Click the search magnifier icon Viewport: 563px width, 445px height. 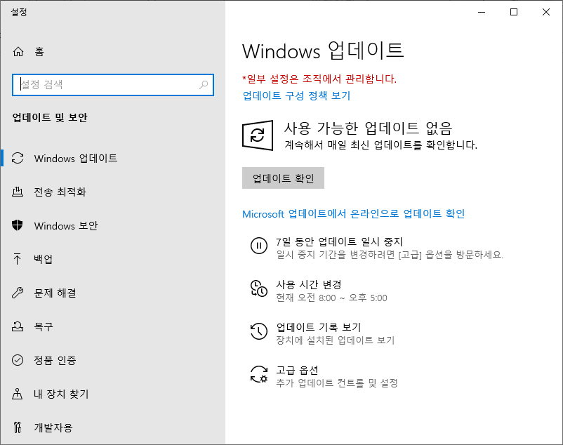pyautogui.click(x=204, y=85)
